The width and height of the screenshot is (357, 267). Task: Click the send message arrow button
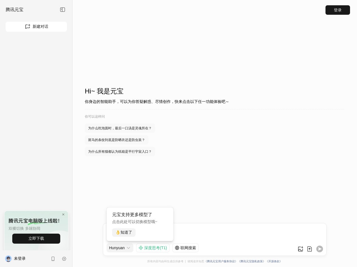320,249
